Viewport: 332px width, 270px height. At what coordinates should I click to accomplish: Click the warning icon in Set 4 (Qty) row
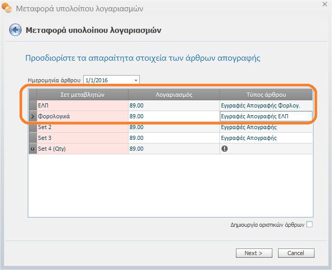tap(225, 149)
